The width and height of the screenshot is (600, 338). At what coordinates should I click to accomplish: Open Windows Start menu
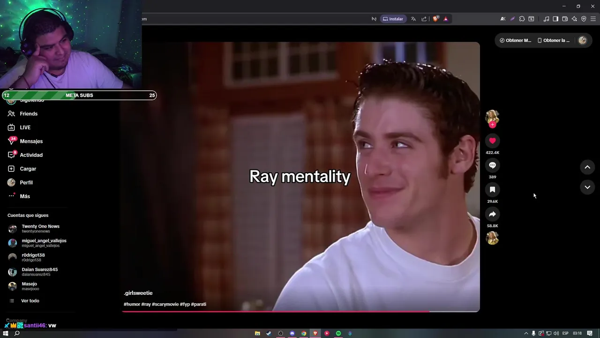click(6, 333)
